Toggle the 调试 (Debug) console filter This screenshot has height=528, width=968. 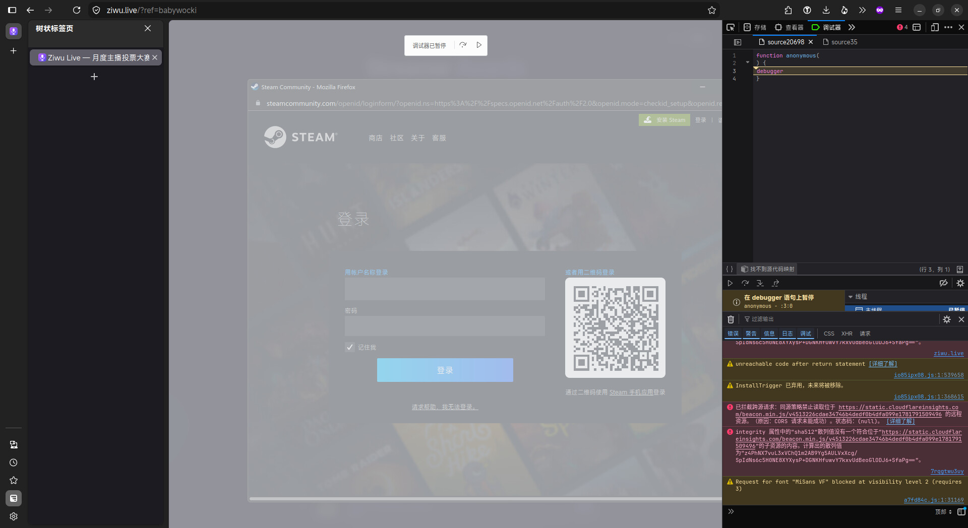tap(806, 334)
